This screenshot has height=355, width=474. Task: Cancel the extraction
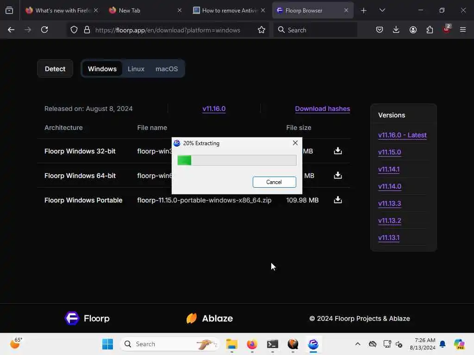(x=274, y=182)
